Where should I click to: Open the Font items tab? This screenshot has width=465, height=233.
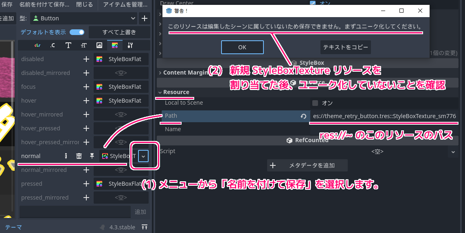pos(68,45)
